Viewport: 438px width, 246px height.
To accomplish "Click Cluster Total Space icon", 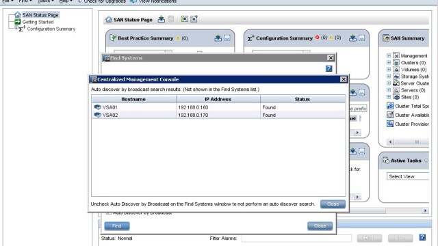I will coord(390,106).
